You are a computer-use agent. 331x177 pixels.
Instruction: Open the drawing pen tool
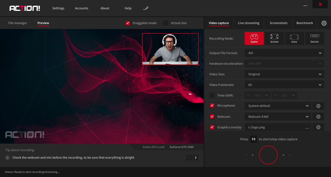(146, 8)
